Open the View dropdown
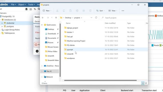 (x=113, y=11)
